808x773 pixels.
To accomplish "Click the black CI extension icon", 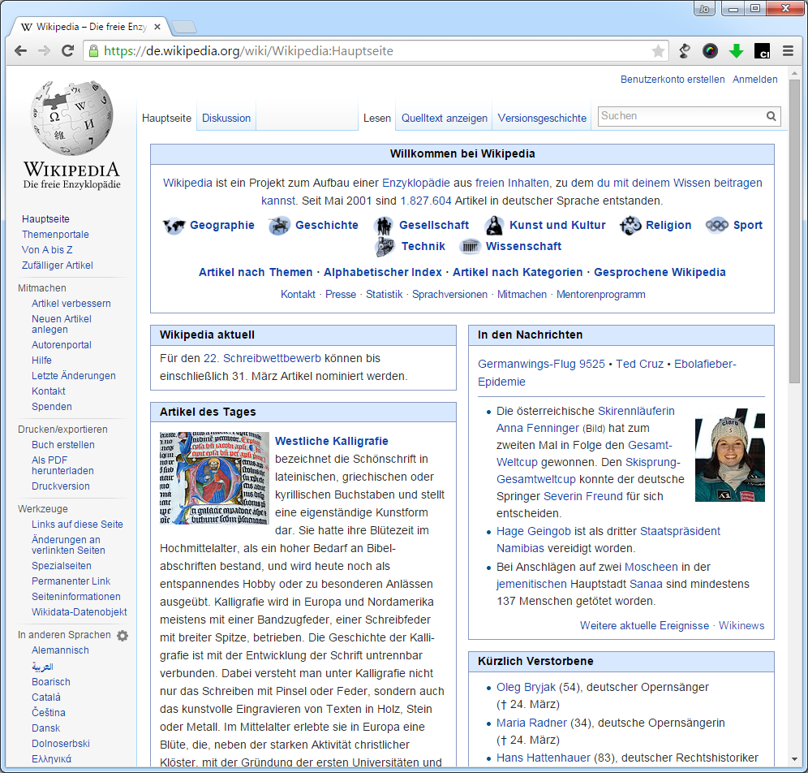I will [762, 50].
